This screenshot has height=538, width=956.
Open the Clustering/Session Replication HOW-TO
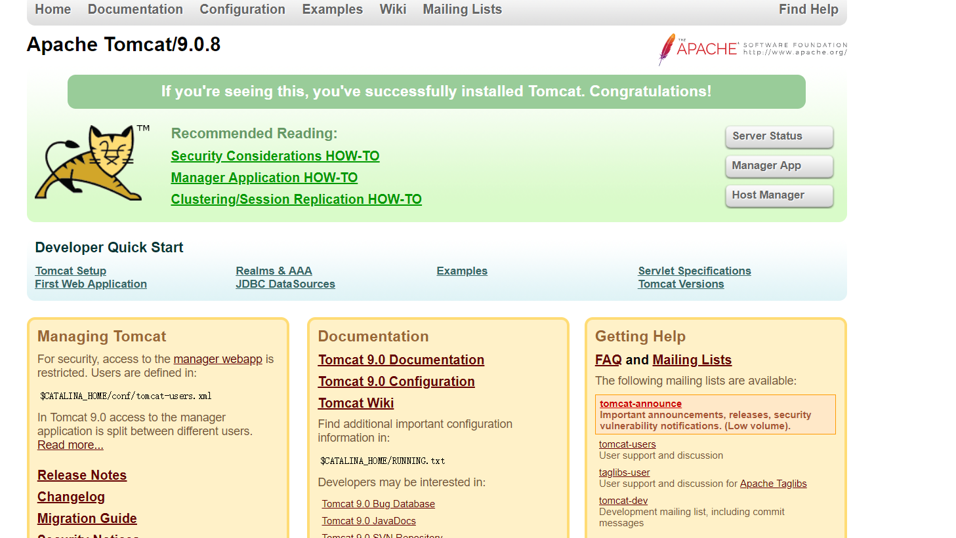point(296,199)
